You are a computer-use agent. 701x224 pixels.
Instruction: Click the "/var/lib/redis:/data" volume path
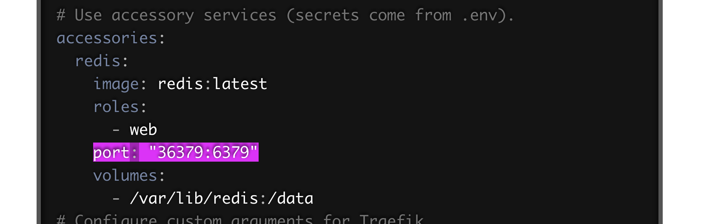point(222,199)
